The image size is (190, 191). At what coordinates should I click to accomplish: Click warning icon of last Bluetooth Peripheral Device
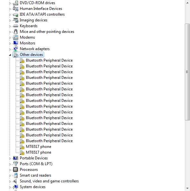tap(22, 141)
